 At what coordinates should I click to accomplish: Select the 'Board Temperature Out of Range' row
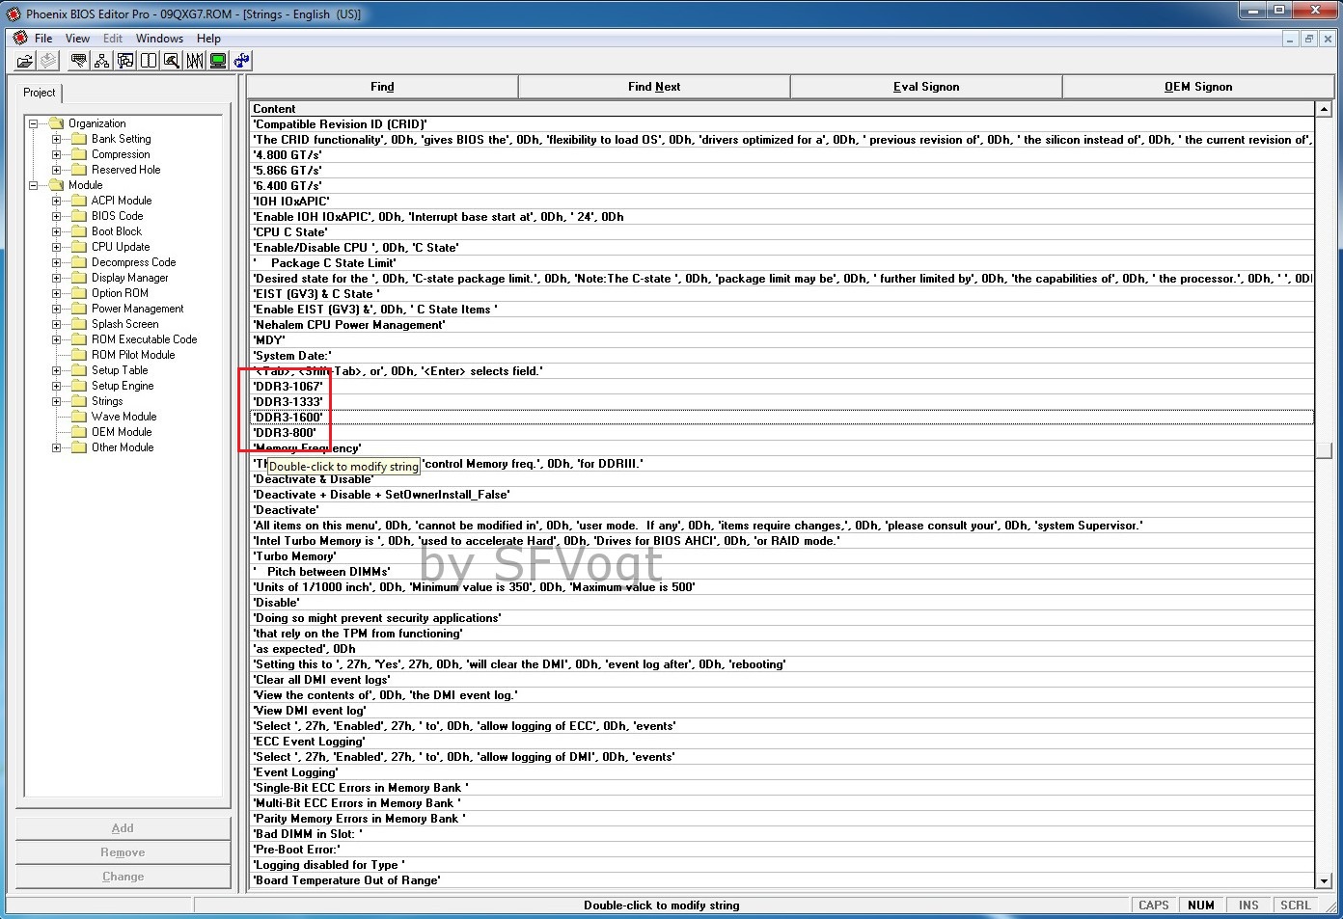pos(781,880)
